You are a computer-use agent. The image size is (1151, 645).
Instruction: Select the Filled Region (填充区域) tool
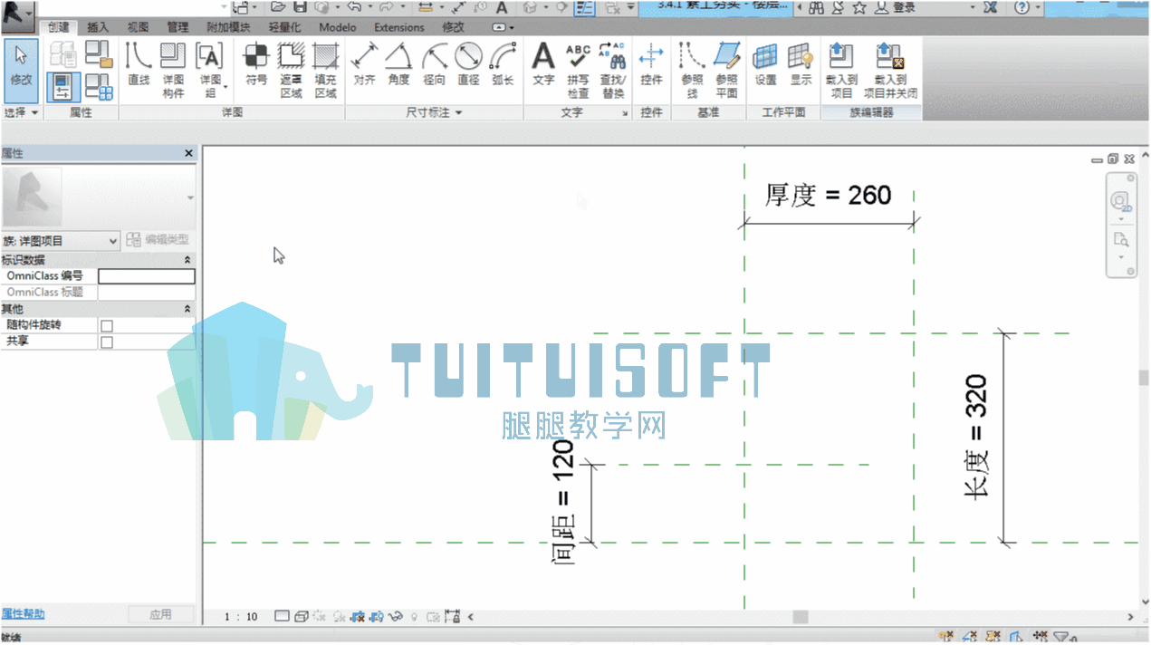tap(326, 70)
